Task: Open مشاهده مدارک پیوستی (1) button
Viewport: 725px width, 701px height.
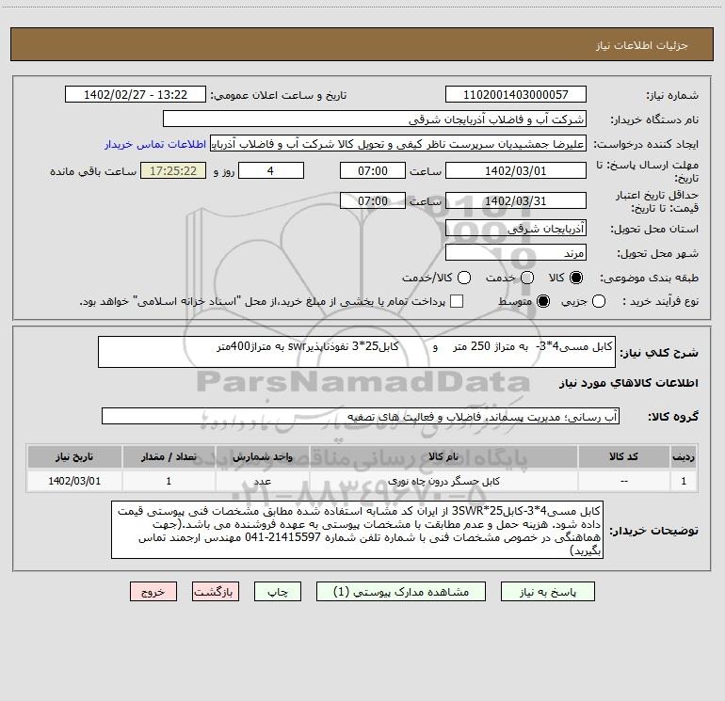Action: pyautogui.click(x=401, y=592)
